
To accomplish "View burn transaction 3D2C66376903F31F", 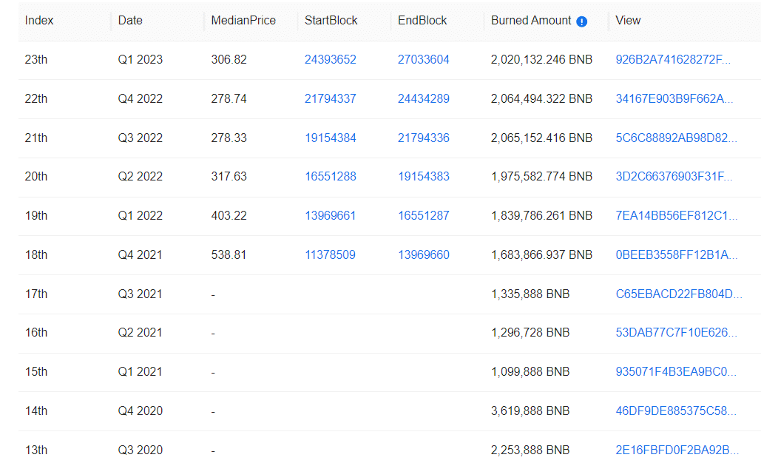I will (674, 177).
